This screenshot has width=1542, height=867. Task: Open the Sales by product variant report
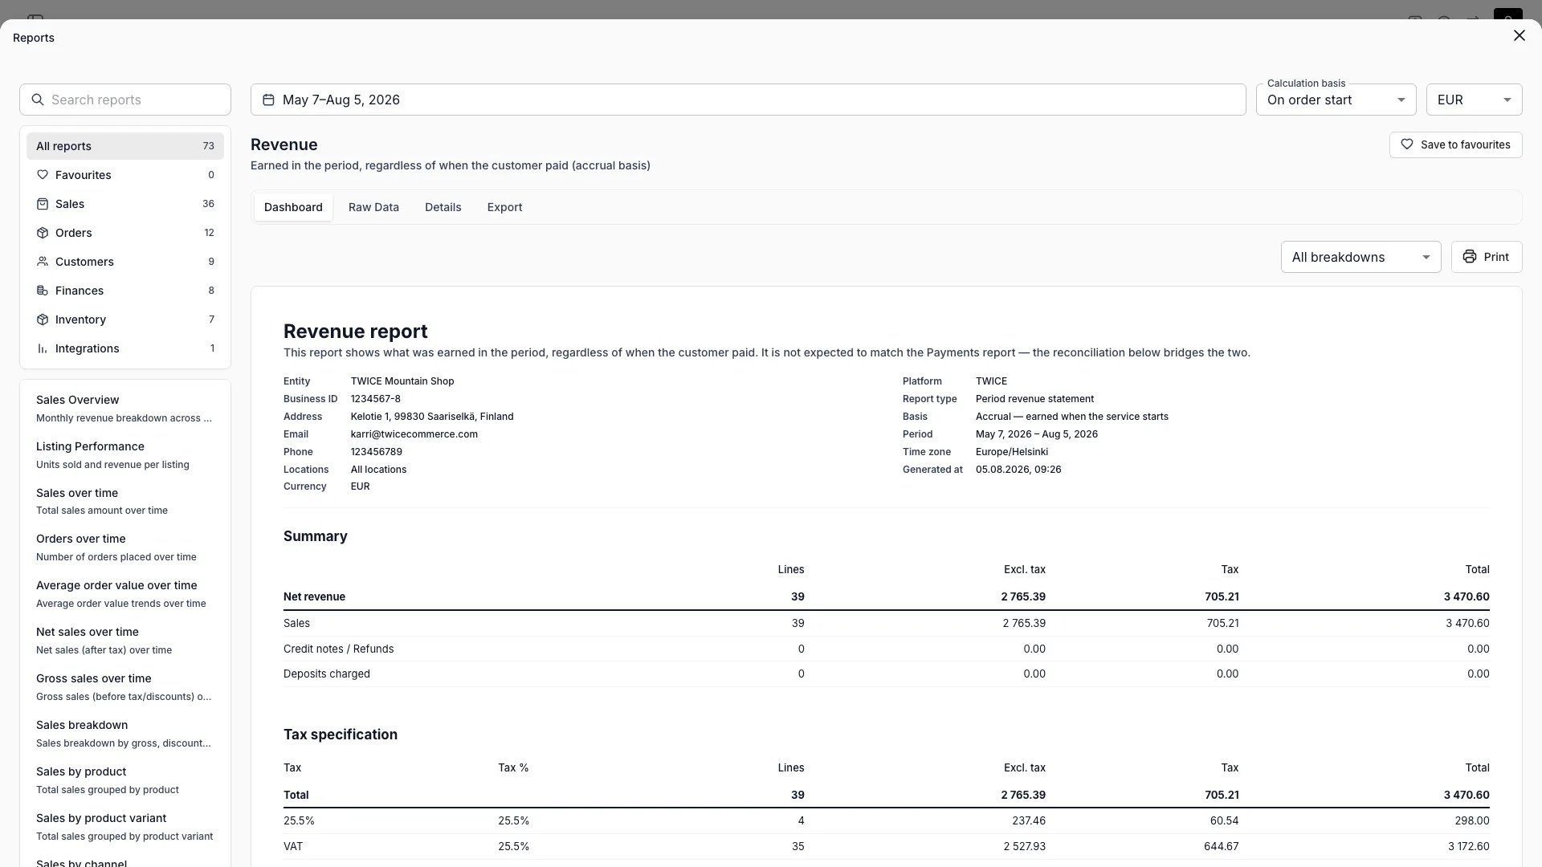pos(125,827)
